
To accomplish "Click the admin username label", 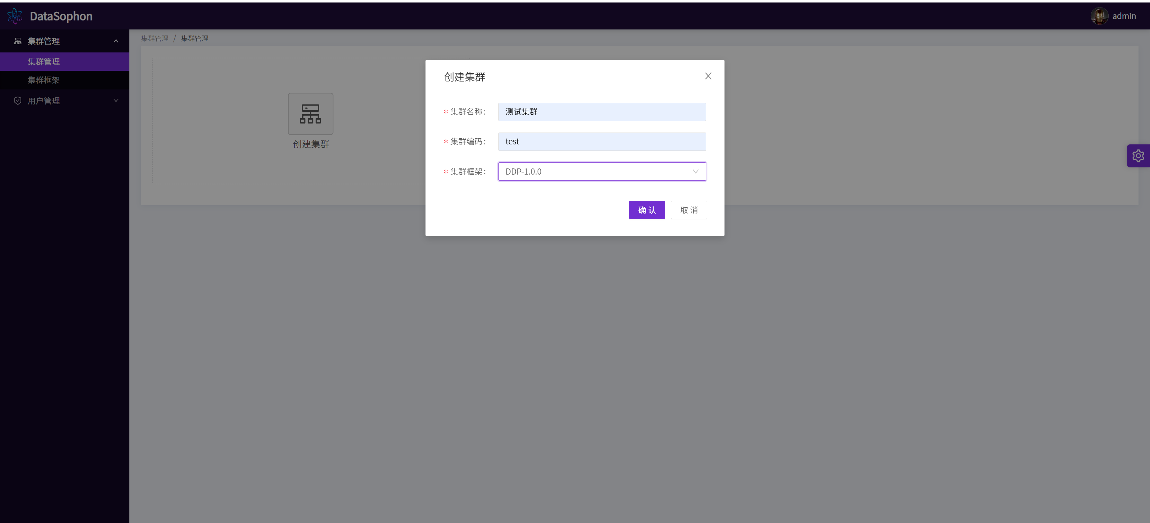I will click(1124, 16).
